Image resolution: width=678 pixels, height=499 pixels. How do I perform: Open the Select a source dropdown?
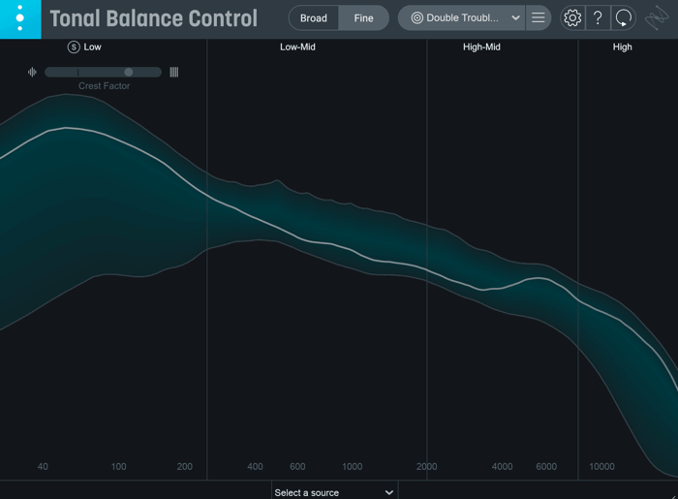point(334,492)
